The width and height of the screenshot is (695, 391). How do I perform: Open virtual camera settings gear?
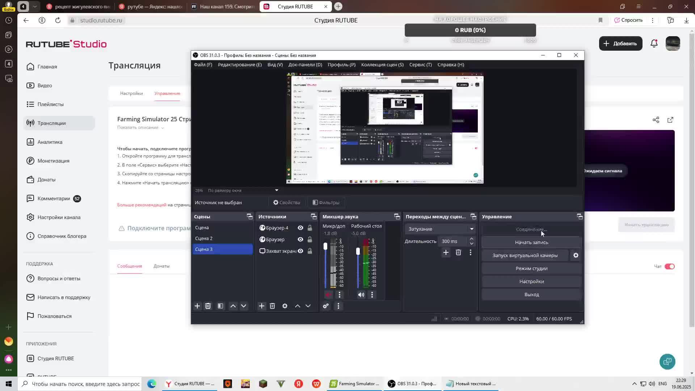click(x=576, y=256)
